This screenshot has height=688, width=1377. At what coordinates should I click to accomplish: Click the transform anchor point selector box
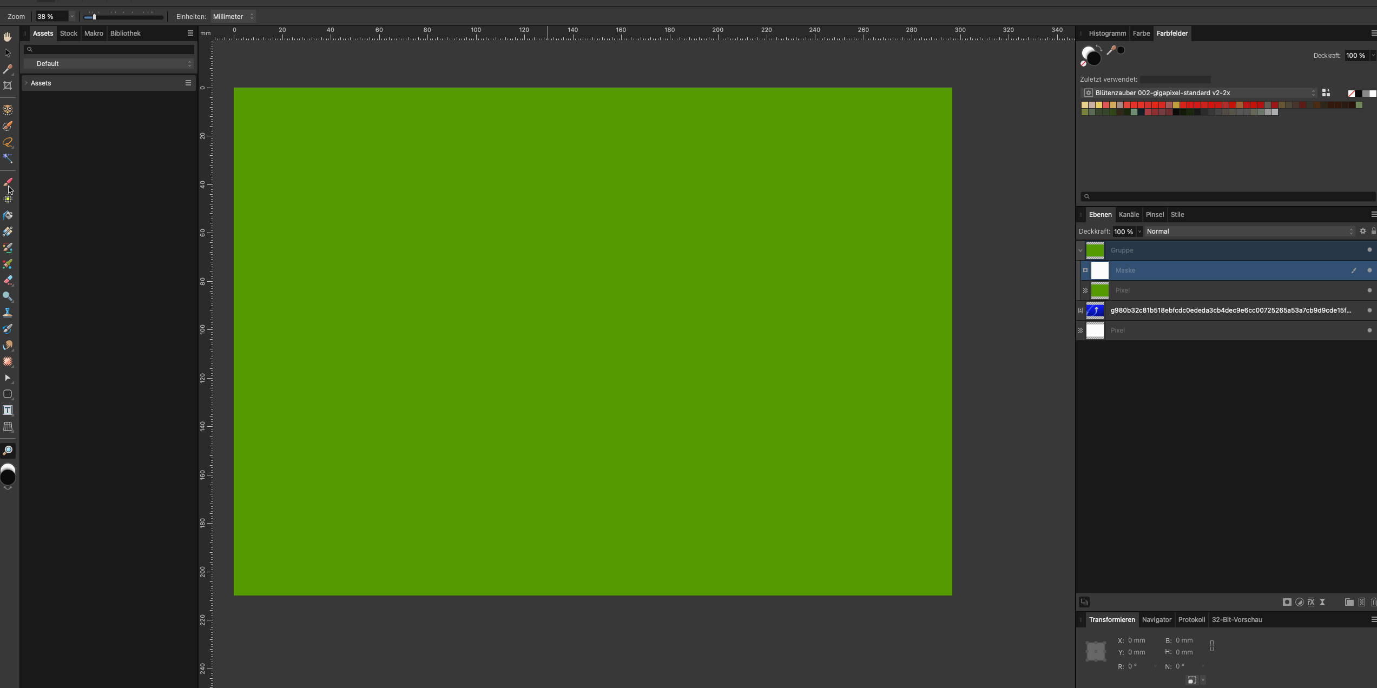click(x=1096, y=651)
